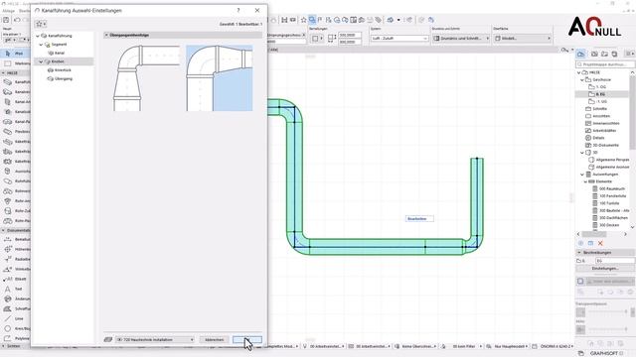This screenshot has height=357, width=636.
Task: Open the Modell Oberfläche flyout
Action: 523,38
